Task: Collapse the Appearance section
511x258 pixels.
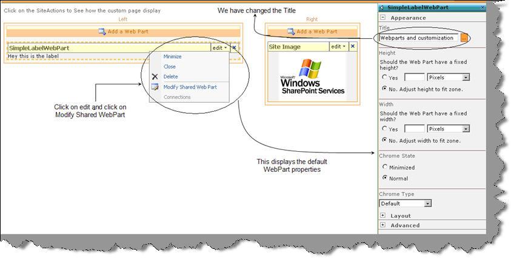Action: pos(383,18)
